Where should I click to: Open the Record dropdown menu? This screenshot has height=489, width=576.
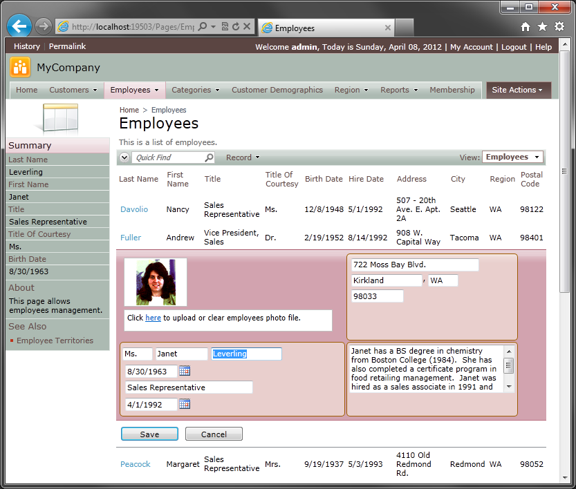(243, 157)
